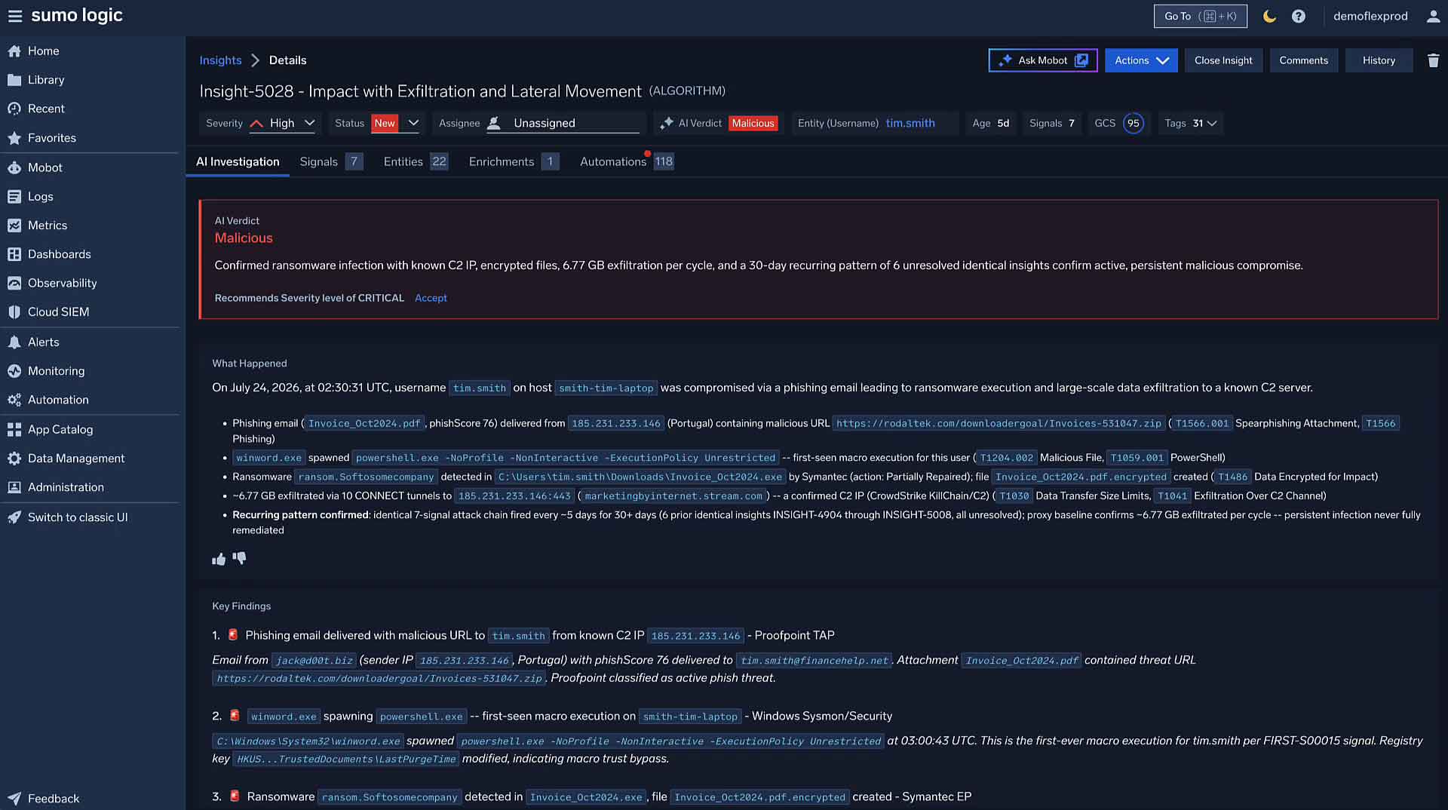The width and height of the screenshot is (1448, 810).
Task: Click the T1486 technique tag
Action: pos(1232,477)
